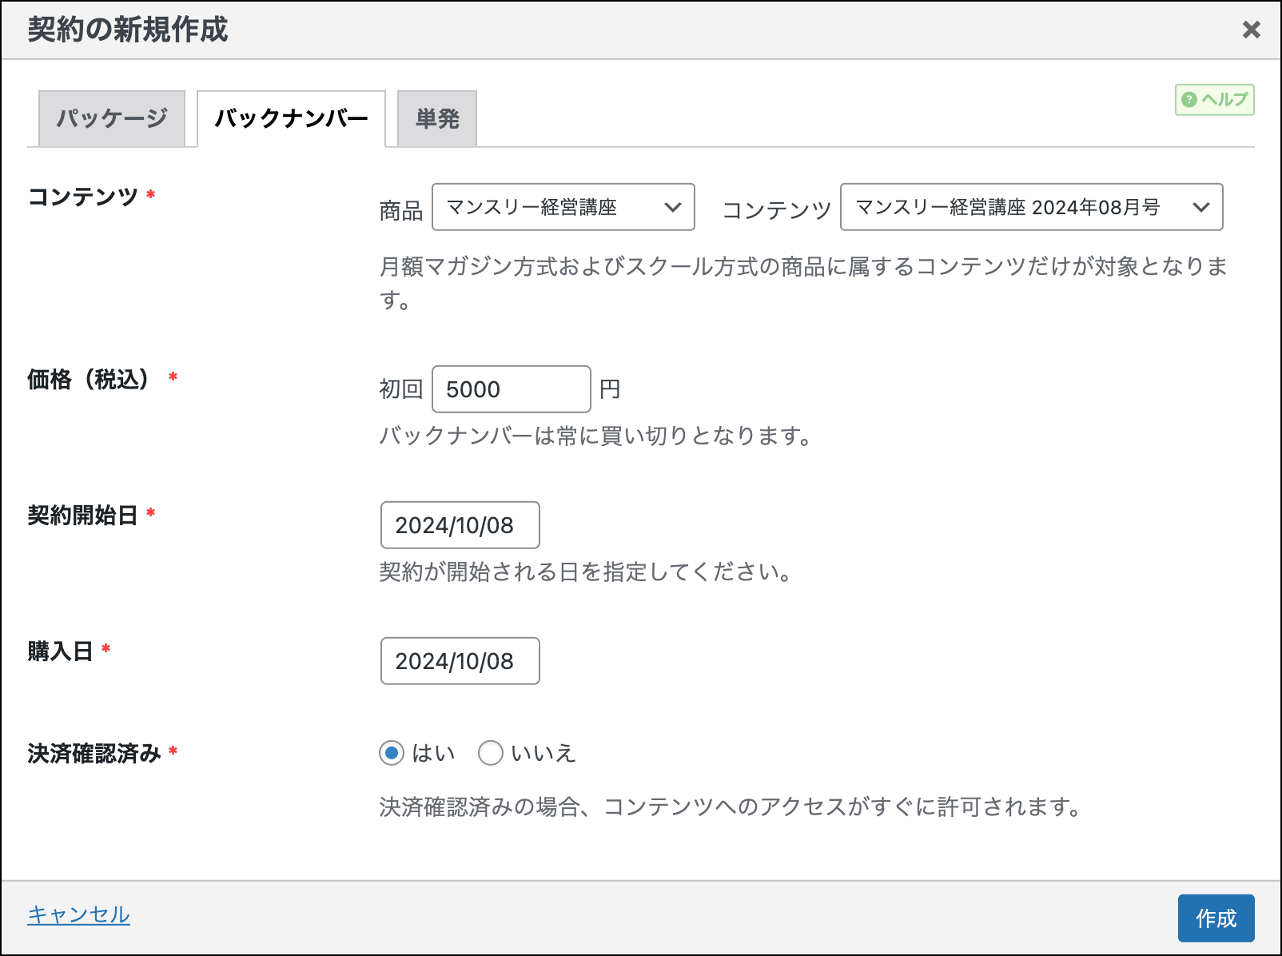This screenshot has height=956, width=1282.
Task: Click the バックナンバーは常に買い切り hint text
Action: (595, 436)
